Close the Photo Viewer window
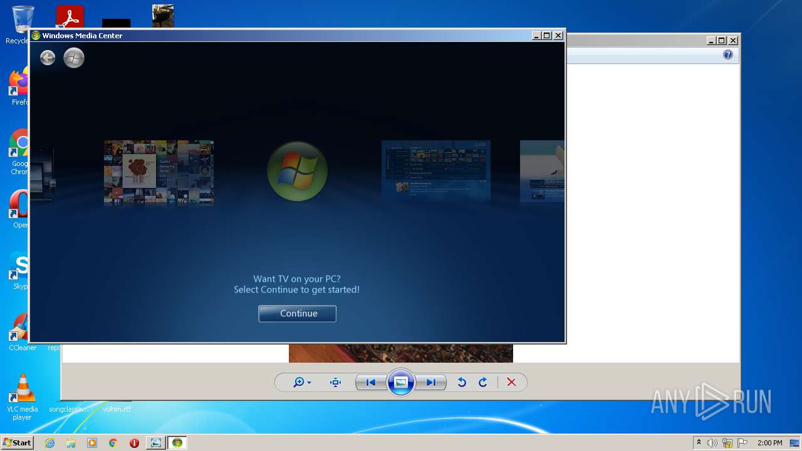 point(732,40)
